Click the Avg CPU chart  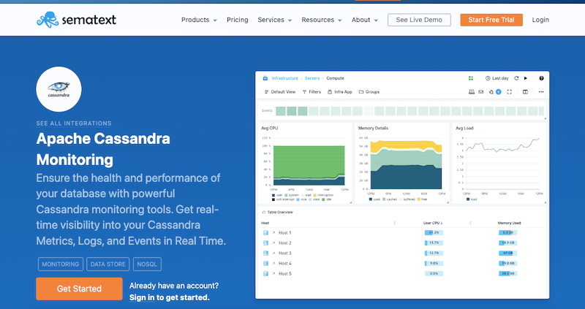(x=304, y=163)
